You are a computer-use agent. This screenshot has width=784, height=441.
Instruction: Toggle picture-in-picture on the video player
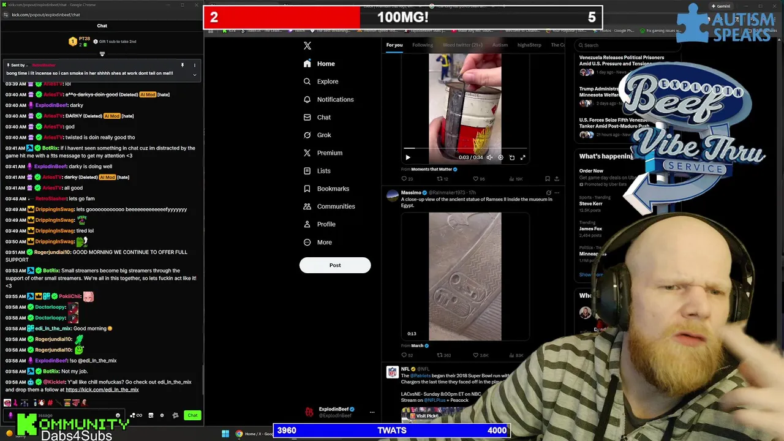tap(511, 157)
